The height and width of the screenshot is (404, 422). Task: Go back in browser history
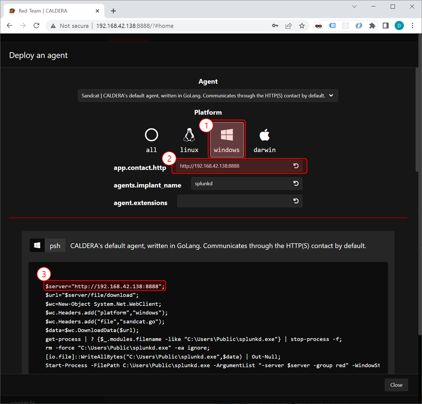[x=10, y=26]
